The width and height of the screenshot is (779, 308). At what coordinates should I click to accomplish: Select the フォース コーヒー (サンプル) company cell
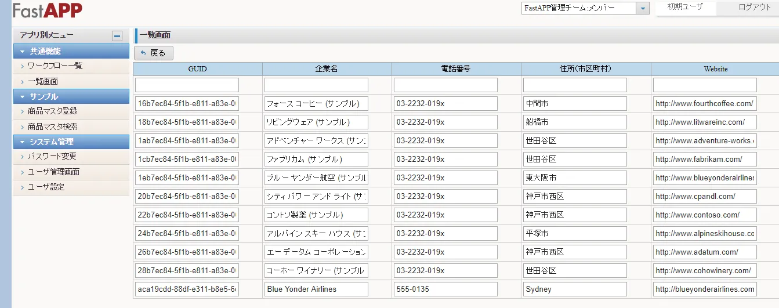coord(316,104)
